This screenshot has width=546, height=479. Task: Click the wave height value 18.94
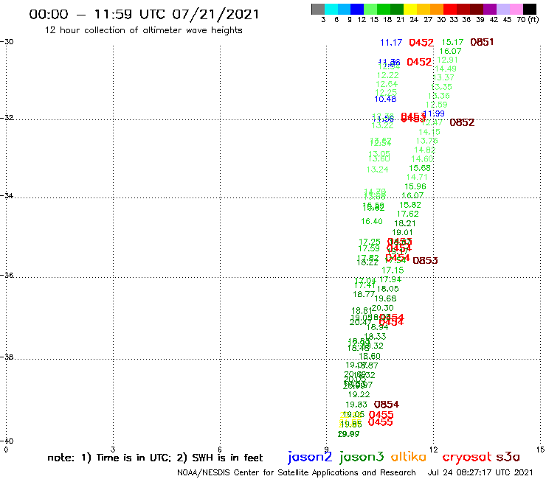(x=378, y=327)
